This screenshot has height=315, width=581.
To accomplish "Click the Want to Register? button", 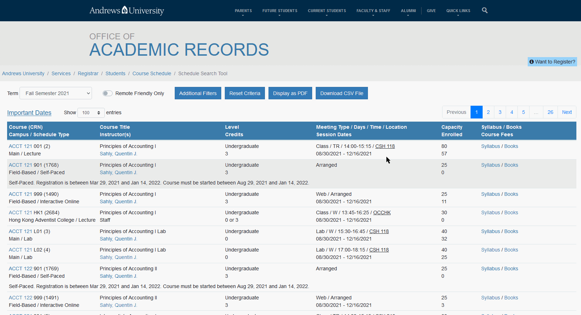I will click(552, 62).
